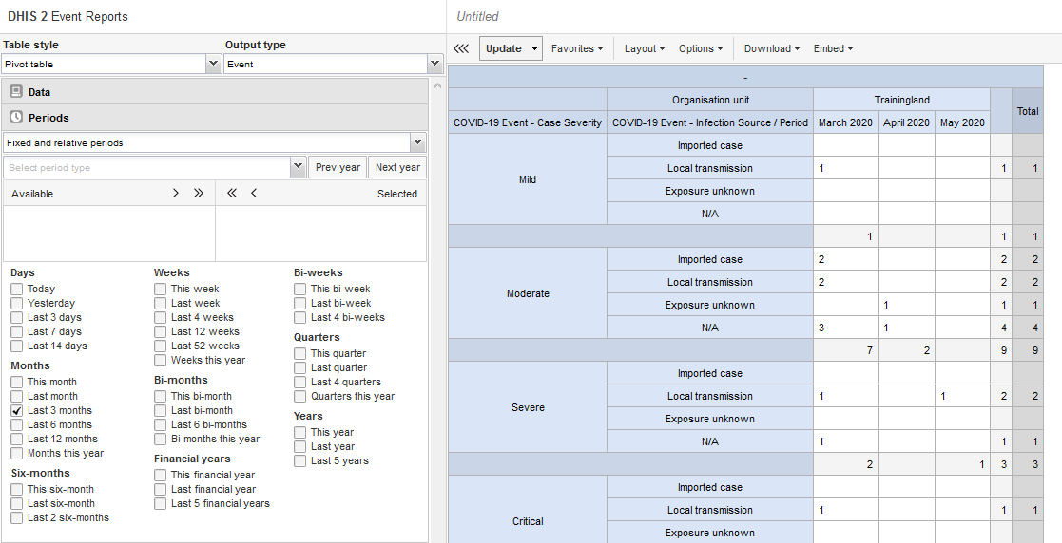Open the Update button dropdown arrow

click(535, 48)
